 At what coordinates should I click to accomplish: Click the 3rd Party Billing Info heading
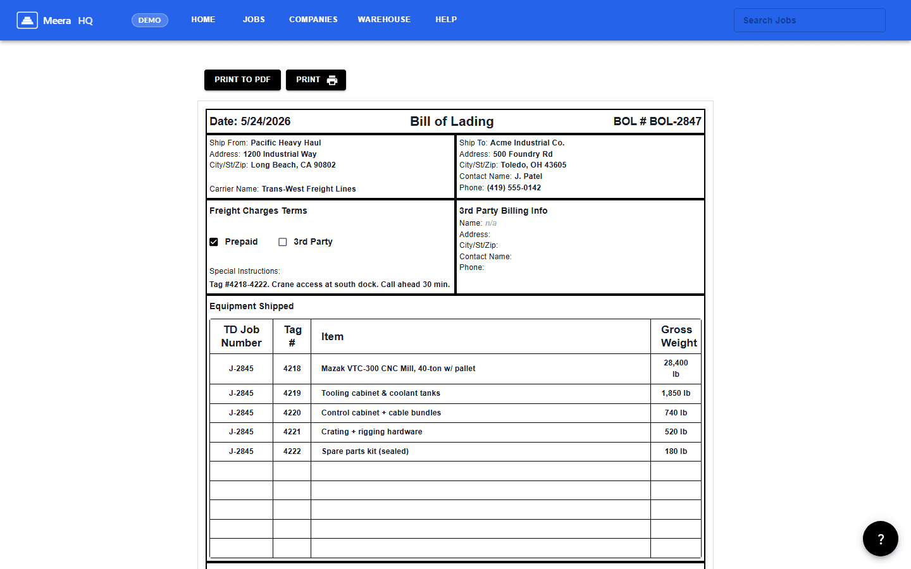(504, 211)
